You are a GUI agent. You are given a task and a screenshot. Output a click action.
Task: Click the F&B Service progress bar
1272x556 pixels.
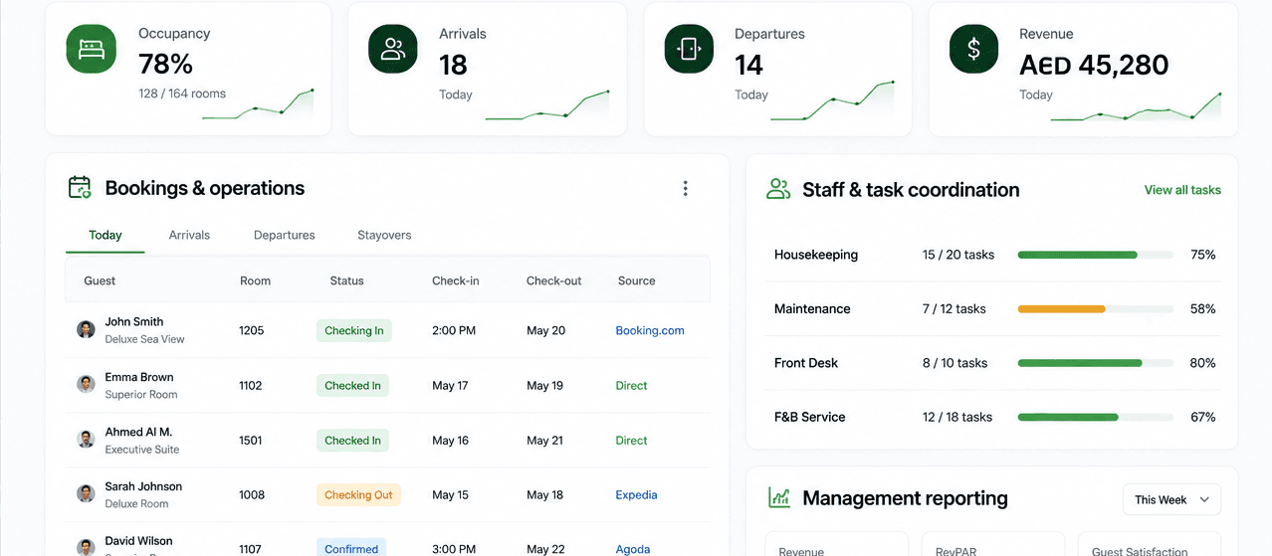[1095, 418]
